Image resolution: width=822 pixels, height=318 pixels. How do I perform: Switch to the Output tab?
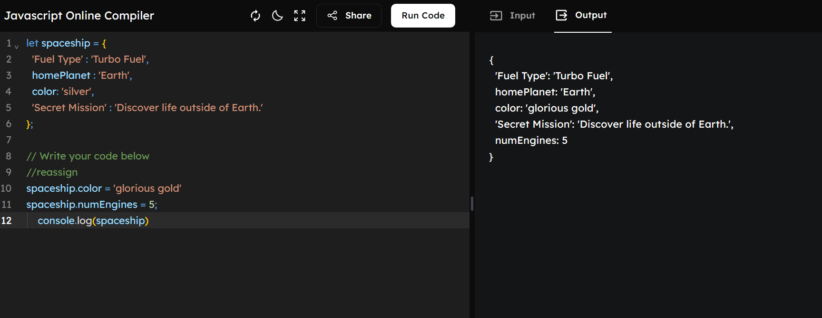pyautogui.click(x=582, y=16)
